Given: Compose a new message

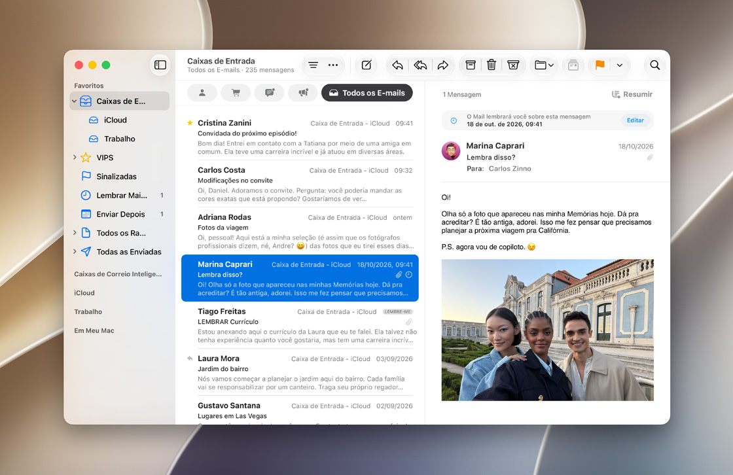Looking at the screenshot, I should pos(366,65).
